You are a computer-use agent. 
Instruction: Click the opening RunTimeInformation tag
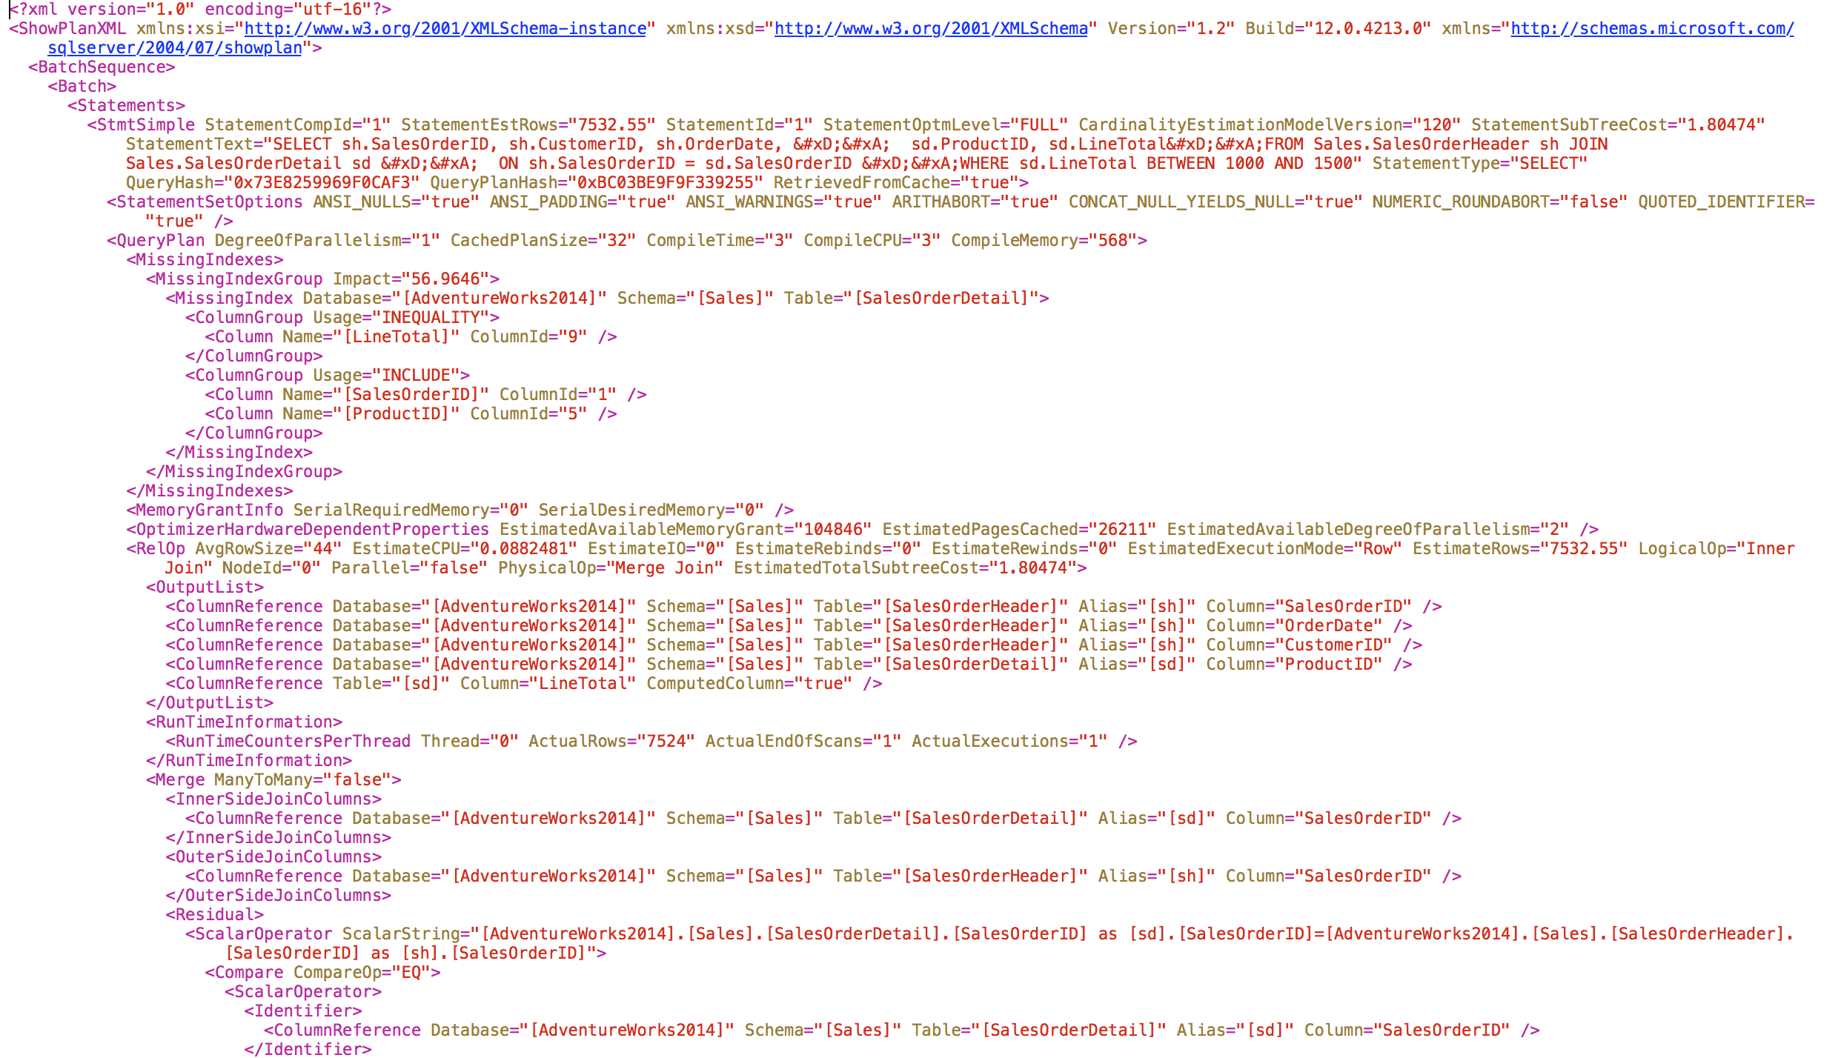[x=244, y=722]
